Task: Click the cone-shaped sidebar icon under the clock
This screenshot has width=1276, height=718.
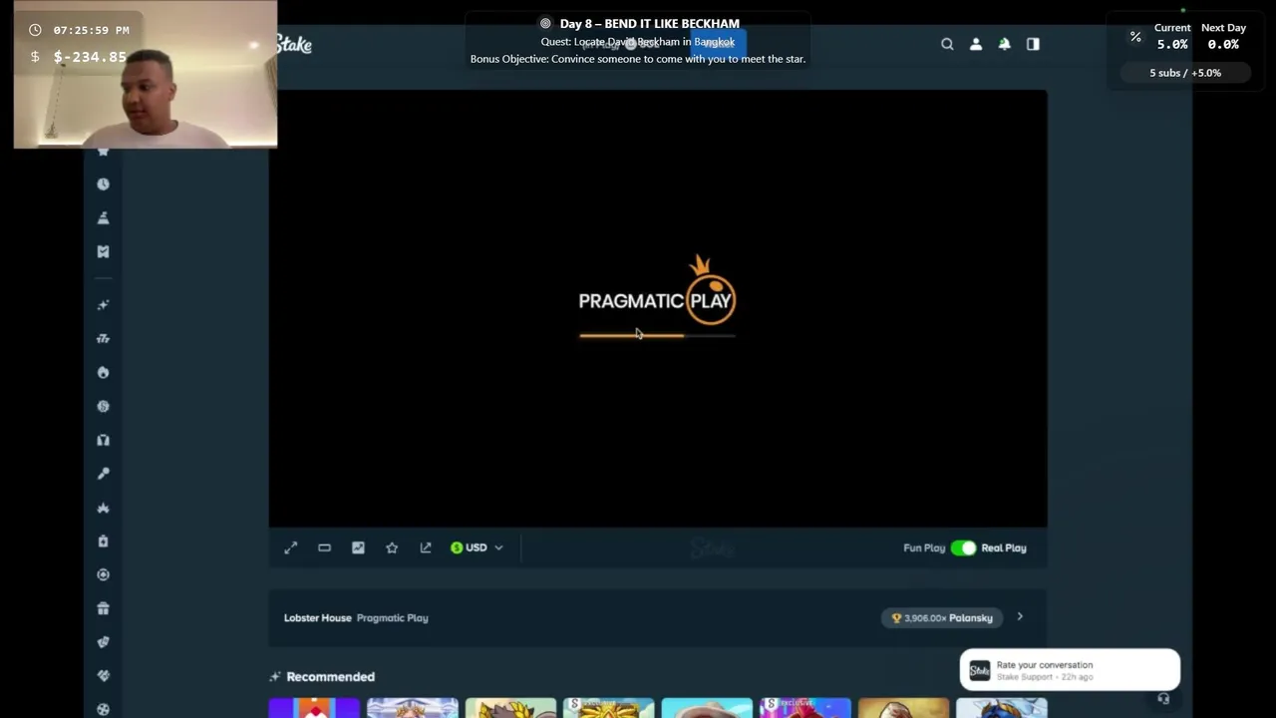Action: [x=103, y=217]
